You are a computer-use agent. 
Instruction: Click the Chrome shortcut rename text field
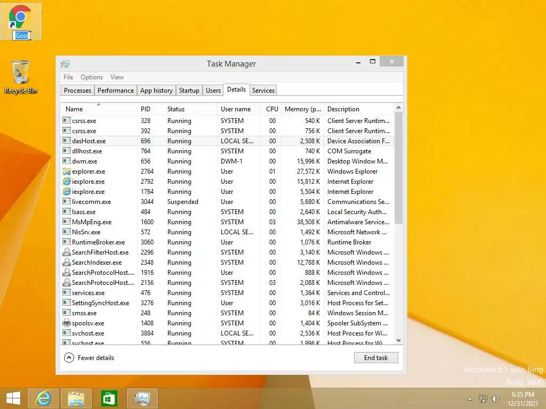[x=21, y=36]
